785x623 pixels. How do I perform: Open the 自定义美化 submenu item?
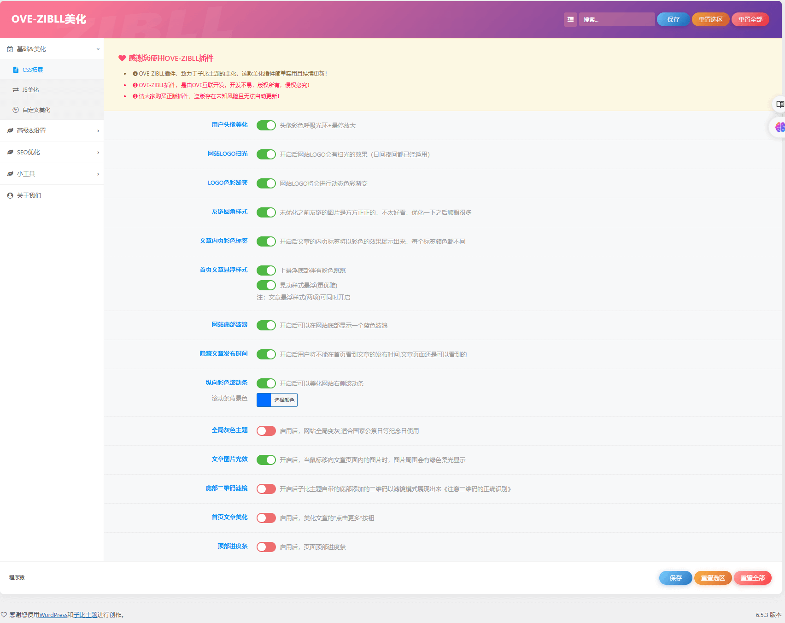click(x=52, y=110)
